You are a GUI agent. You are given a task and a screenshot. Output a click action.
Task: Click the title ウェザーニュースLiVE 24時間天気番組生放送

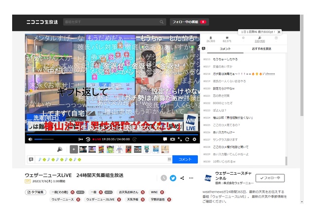pos(74,175)
